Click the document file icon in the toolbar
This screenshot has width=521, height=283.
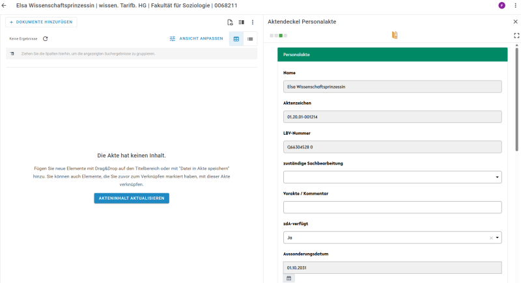tap(230, 22)
